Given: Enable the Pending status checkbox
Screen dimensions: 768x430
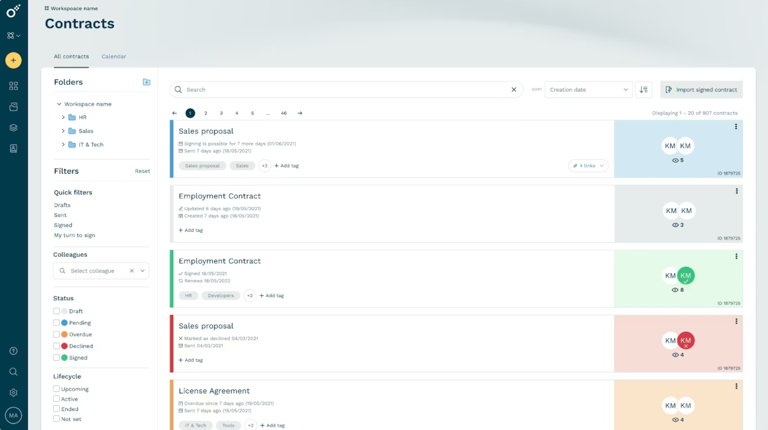Looking at the screenshot, I should [x=55, y=322].
